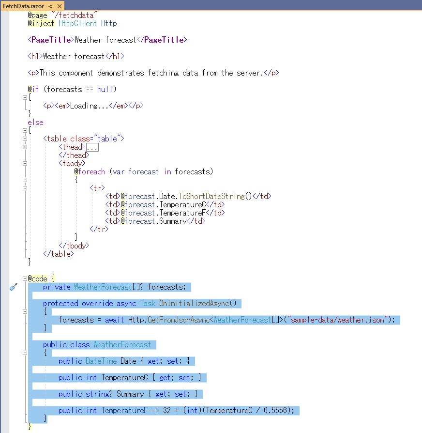
Task: Collapse the OnInitializedAsync method body
Action: tap(25, 311)
